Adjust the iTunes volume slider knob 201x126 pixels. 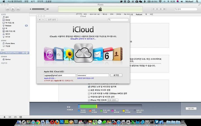45,9
